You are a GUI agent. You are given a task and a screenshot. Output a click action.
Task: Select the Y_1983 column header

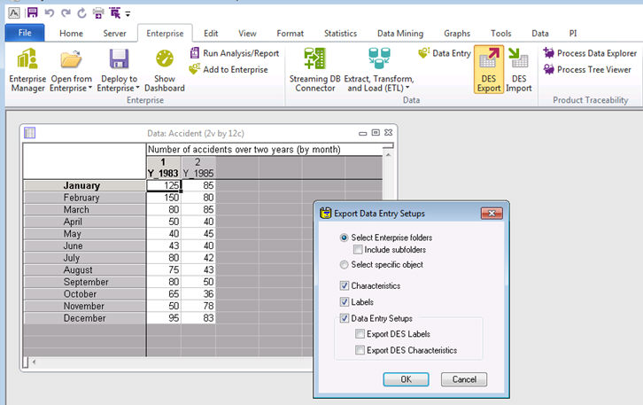[x=163, y=167]
